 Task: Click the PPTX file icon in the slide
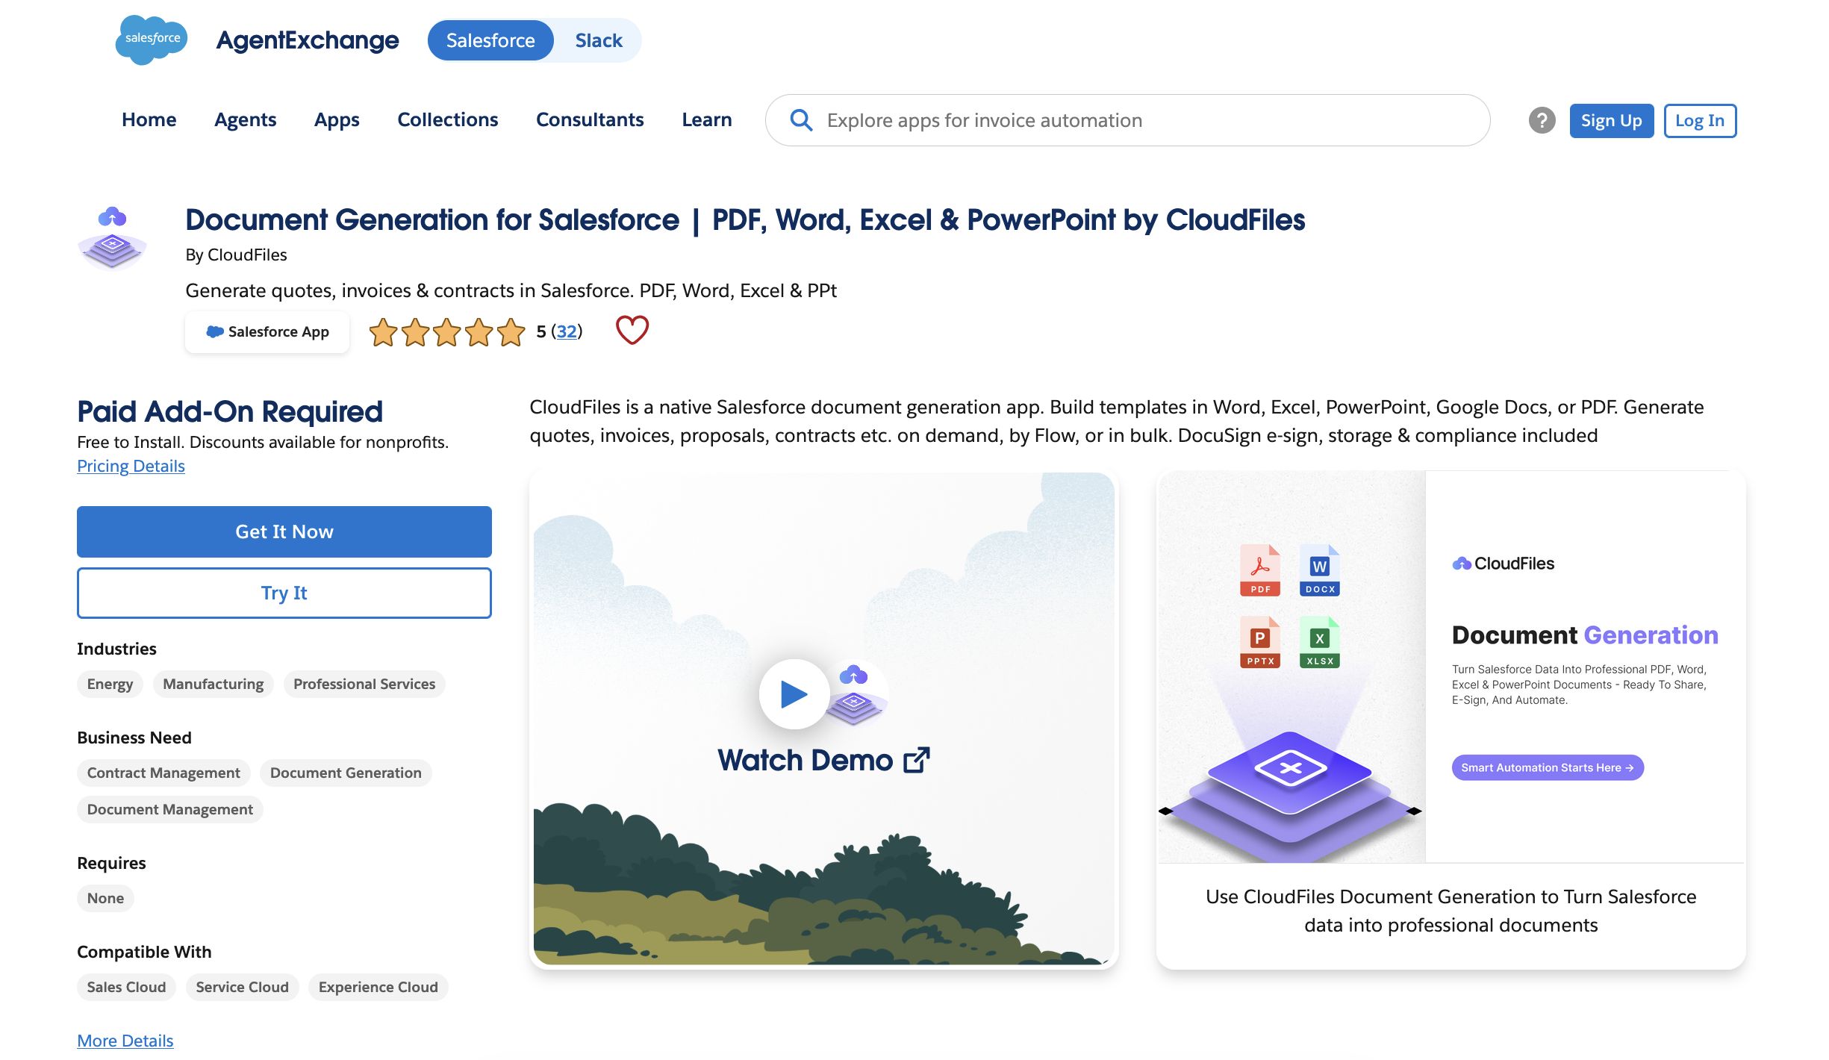tap(1260, 642)
